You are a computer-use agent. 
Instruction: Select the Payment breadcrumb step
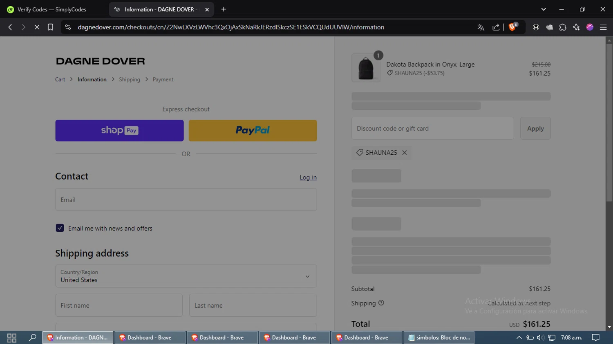coord(163,80)
